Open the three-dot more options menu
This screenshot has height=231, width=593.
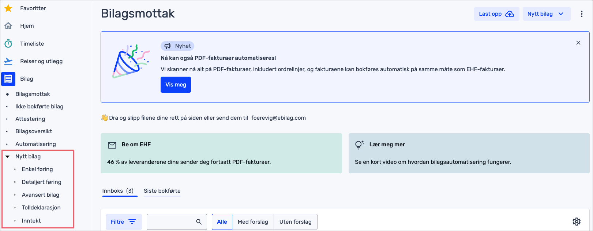tap(581, 14)
